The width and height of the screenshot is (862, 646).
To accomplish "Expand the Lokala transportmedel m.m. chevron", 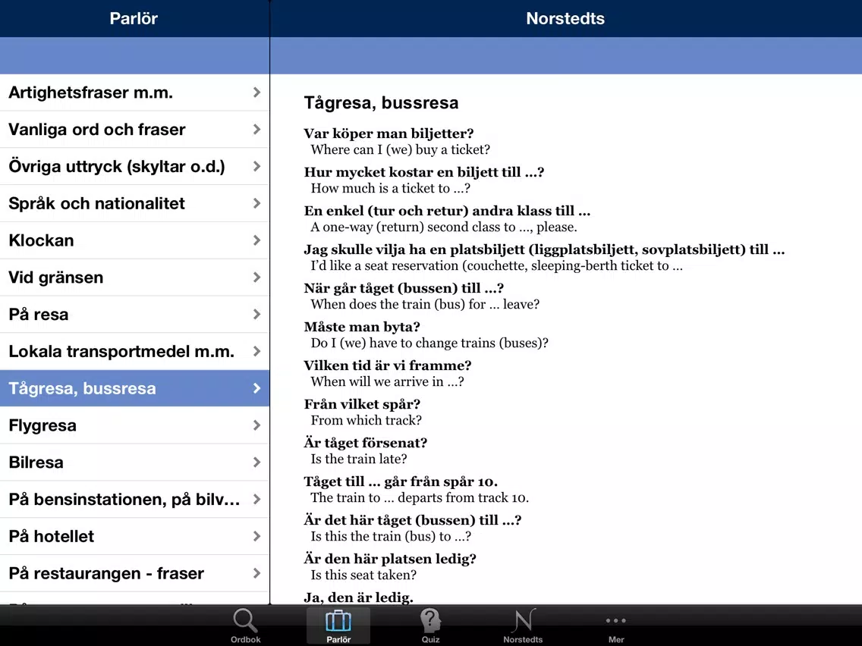I will (256, 351).
